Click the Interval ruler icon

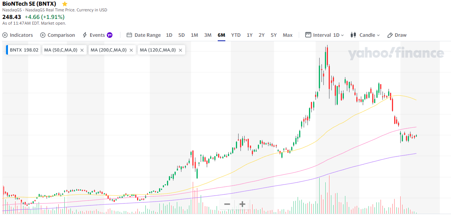point(308,35)
